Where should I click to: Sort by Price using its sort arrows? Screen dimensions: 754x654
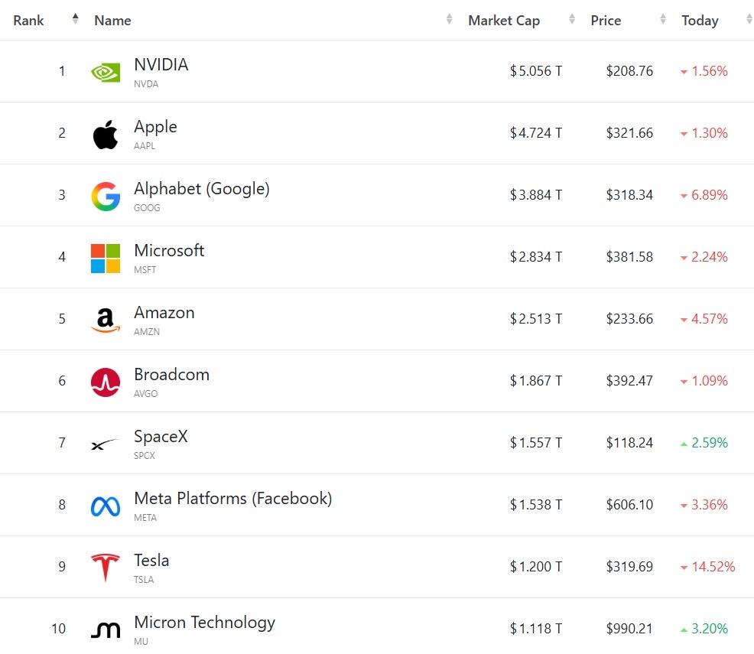(x=663, y=19)
